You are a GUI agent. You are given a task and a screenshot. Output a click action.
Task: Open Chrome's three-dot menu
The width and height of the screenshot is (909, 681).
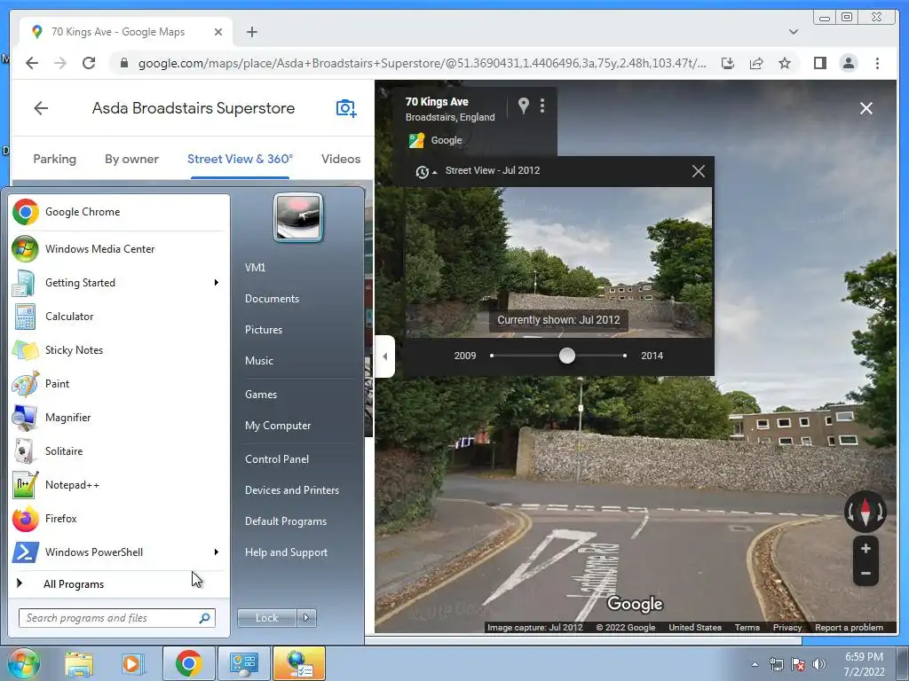coord(877,63)
